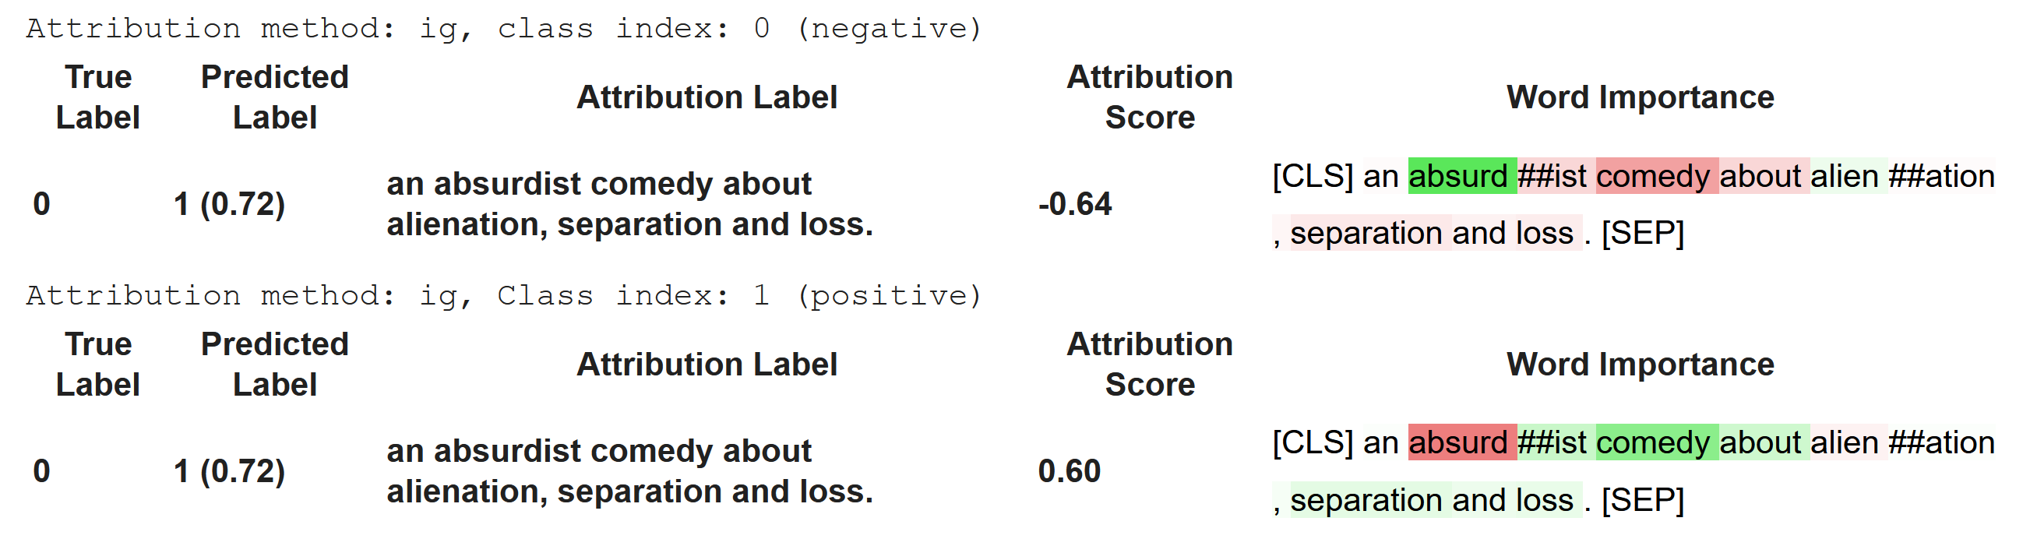Click the second 'Word Importance' column header
Image resolution: width=2023 pixels, height=546 pixels.
(1640, 365)
